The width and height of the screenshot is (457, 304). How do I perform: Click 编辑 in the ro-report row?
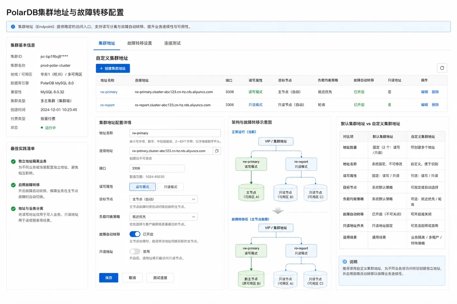coord(424,105)
